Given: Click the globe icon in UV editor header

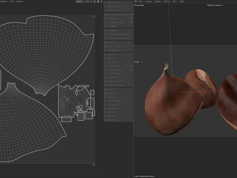Looking at the screenshot, I should (x=98, y=1).
